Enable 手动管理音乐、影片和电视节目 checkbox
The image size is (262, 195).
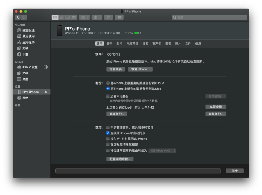point(108,127)
